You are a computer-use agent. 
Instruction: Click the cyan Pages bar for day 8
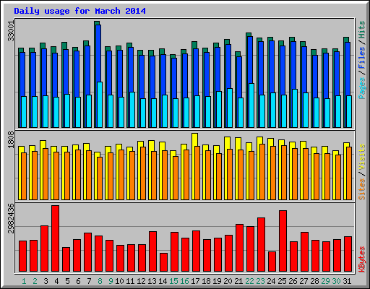(100, 105)
